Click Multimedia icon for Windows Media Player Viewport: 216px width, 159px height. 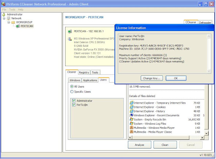click(132, 127)
